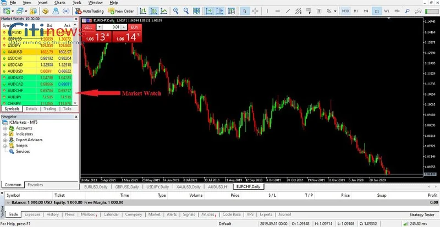Open the Profiles dropdown arrow
The image size is (440, 227).
point(26,11)
